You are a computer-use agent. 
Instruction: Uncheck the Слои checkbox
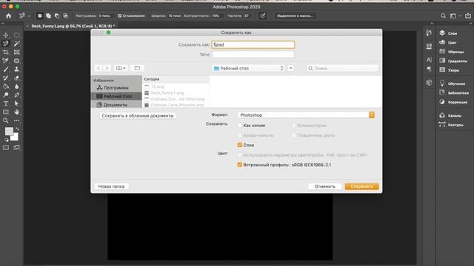tap(240, 145)
